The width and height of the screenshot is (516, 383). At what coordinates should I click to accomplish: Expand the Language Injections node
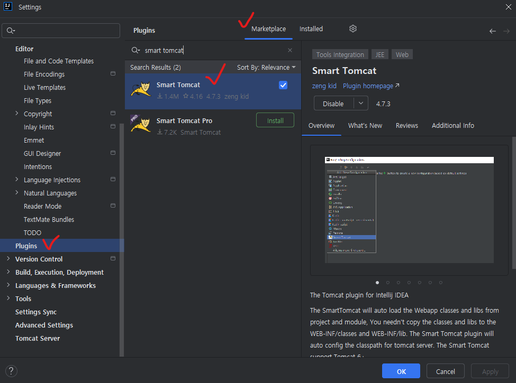17,179
